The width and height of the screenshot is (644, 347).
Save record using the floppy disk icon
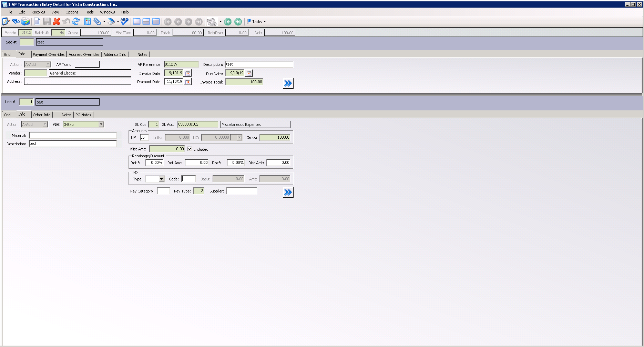point(47,22)
